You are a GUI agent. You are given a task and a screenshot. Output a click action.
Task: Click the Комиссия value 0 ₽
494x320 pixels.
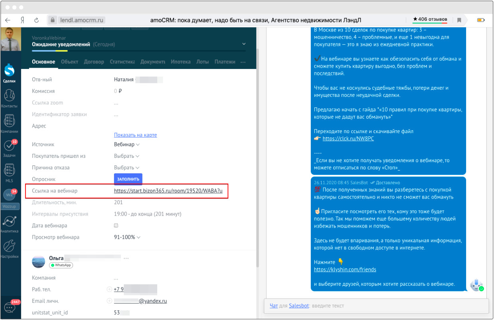click(x=118, y=91)
